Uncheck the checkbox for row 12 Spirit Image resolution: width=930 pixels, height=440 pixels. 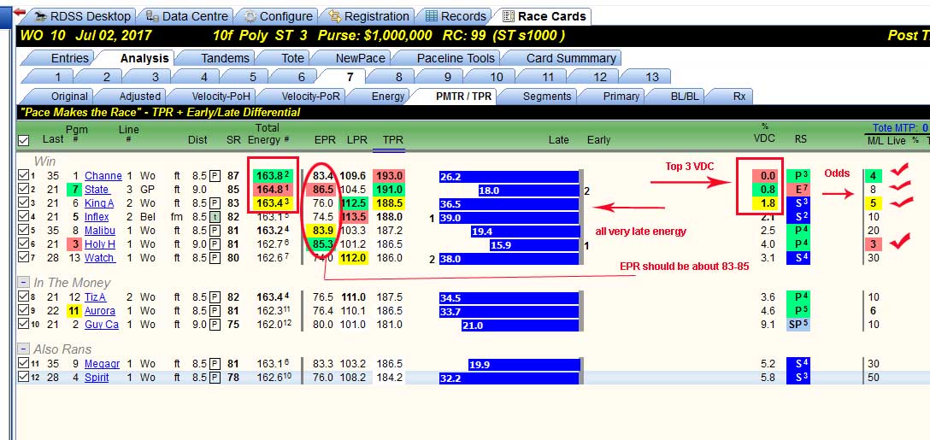coord(23,377)
